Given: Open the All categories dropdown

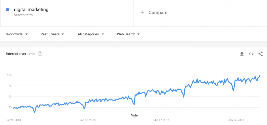Looking at the screenshot, I should click(x=91, y=34).
